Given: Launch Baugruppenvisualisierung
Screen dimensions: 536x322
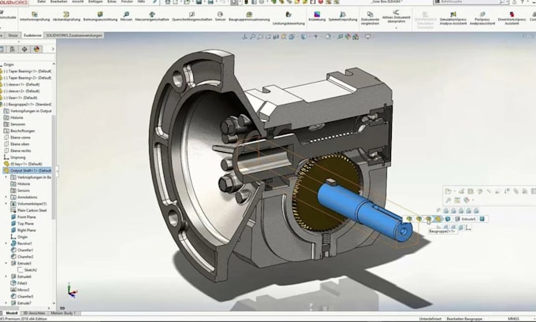Looking at the screenshot, I should click(249, 17).
